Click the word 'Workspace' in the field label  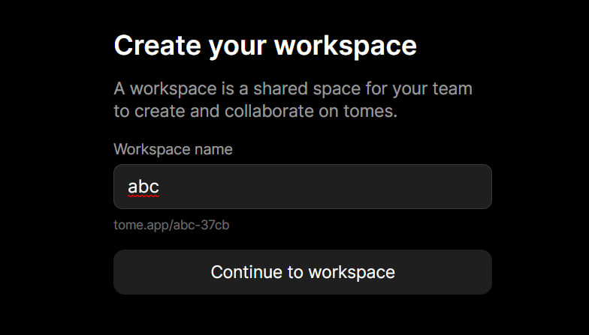[x=152, y=150]
